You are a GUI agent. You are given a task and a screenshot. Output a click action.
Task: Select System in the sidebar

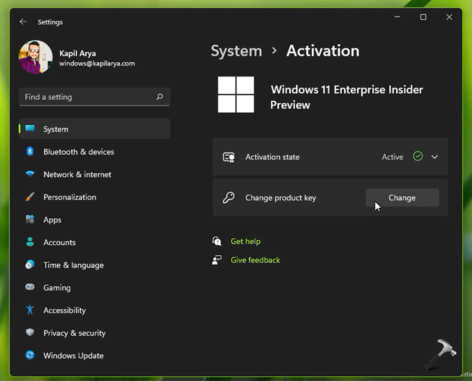pos(55,129)
